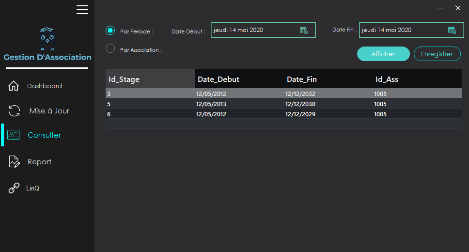Click the Date_Fin column header
The image size is (469, 252).
(x=301, y=79)
